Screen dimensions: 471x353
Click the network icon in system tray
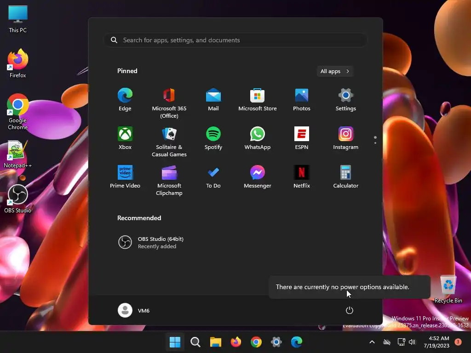pyautogui.click(x=401, y=342)
